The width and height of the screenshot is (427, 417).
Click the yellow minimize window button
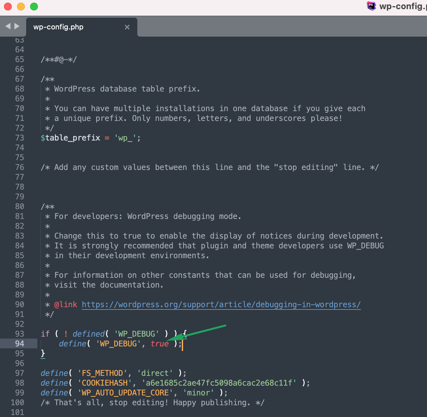(x=21, y=6)
